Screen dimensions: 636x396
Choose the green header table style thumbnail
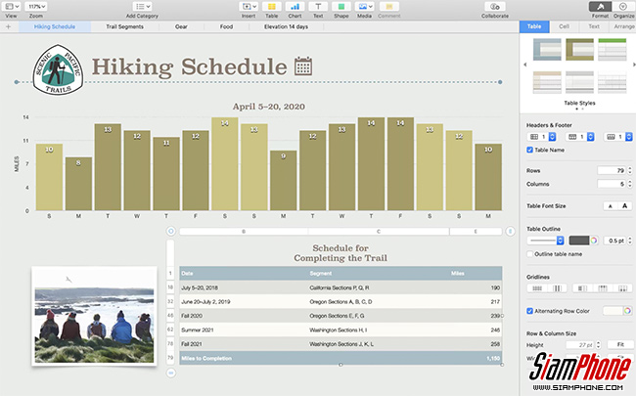(x=613, y=49)
